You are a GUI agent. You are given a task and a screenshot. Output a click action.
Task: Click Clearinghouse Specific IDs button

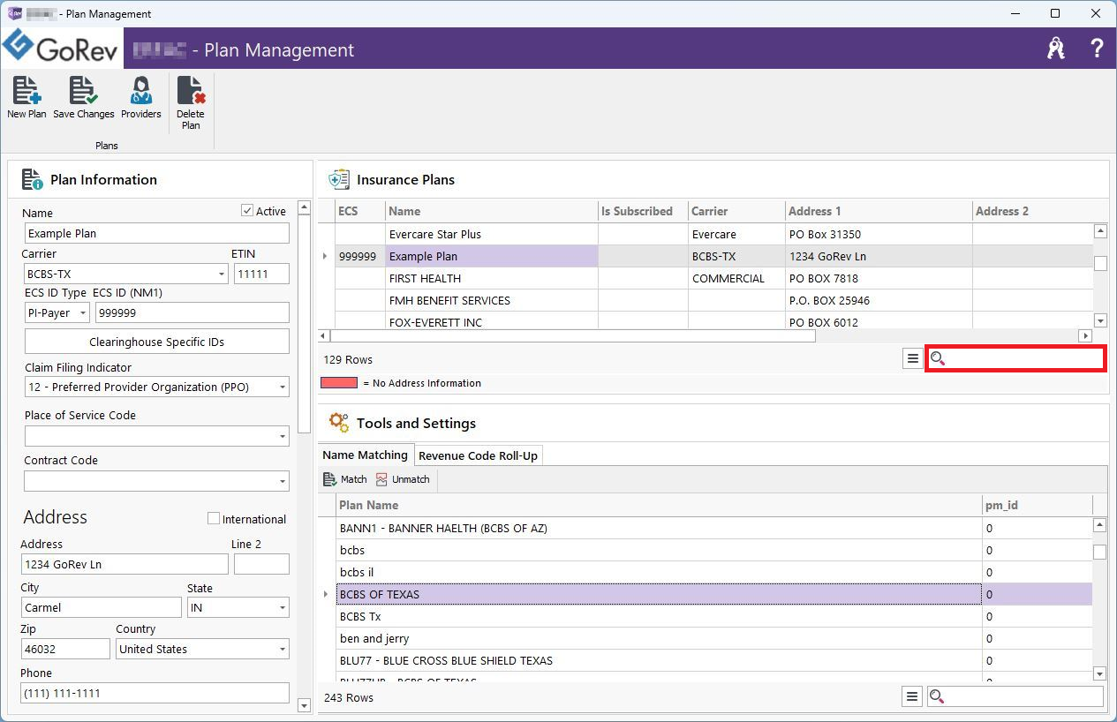157,342
